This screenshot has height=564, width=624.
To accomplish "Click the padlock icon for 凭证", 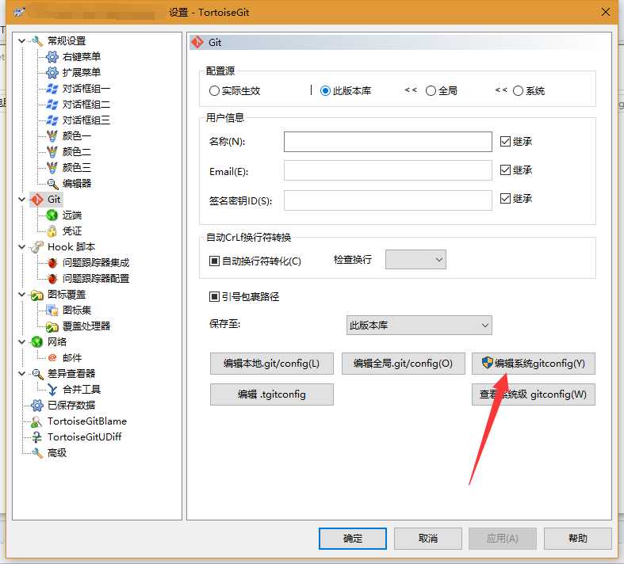I will pyautogui.click(x=52, y=231).
